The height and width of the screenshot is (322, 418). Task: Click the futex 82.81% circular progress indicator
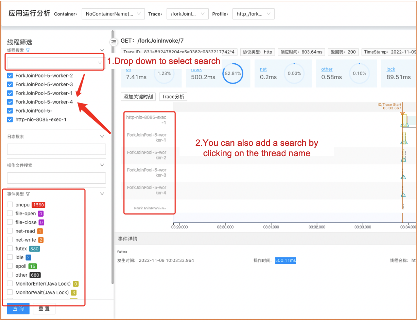click(233, 73)
